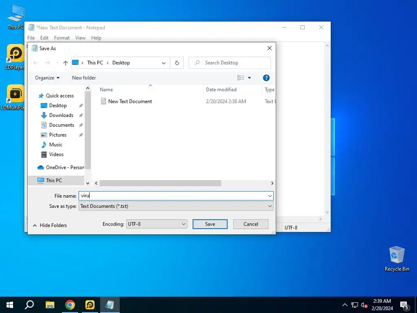This screenshot has height=313, width=417.
Task: Open the File name history dropdown
Action: point(270,196)
